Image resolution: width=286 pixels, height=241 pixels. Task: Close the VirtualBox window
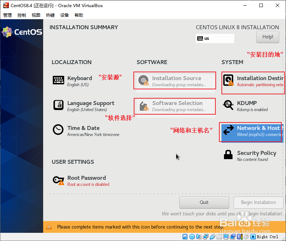(x=277, y=5)
